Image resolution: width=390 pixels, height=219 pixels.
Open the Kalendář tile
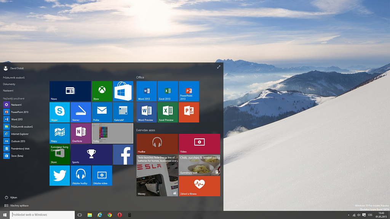point(123,112)
